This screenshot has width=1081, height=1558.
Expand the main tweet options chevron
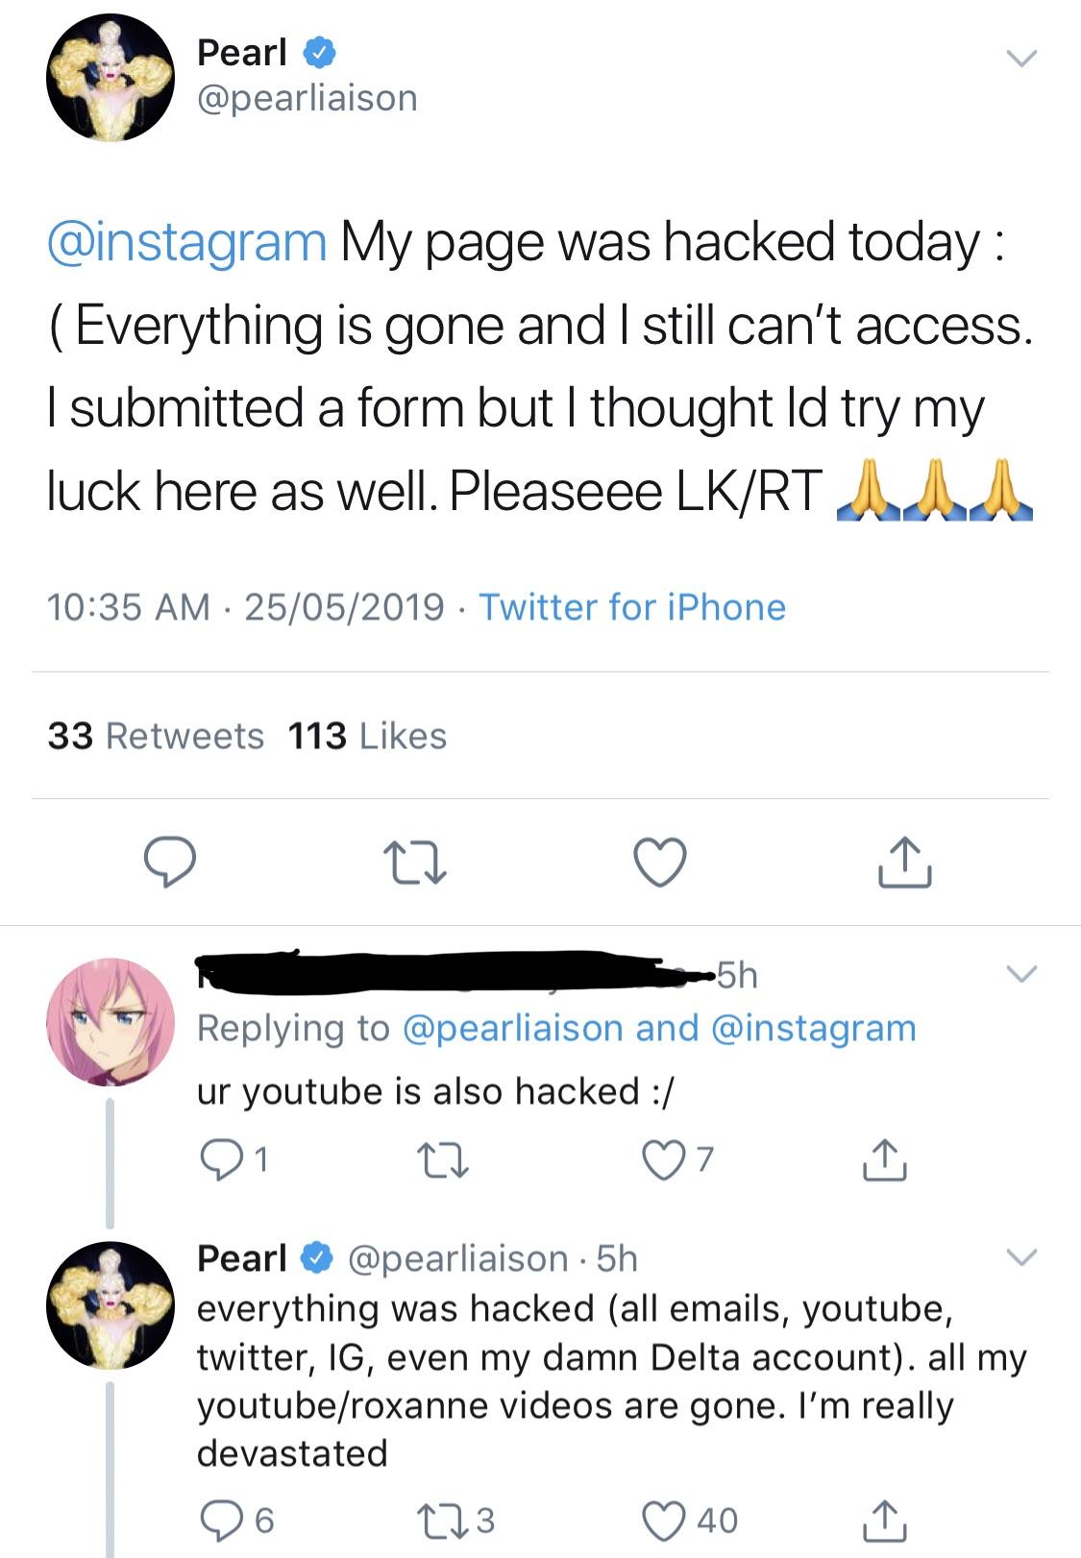click(1021, 60)
